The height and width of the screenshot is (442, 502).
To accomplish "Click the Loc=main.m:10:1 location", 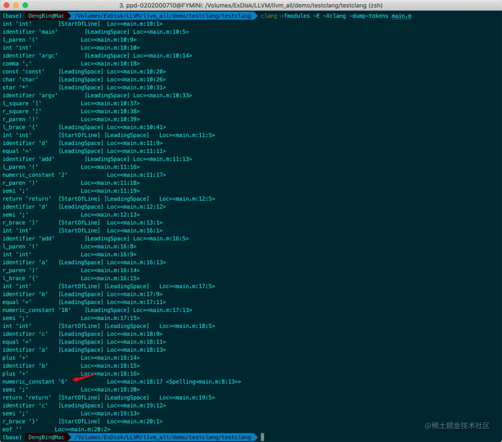I will tap(135, 24).
